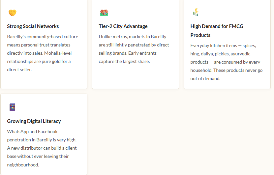Click the High Demand for FMCG Products heading
The image size is (274, 175).
point(217,31)
